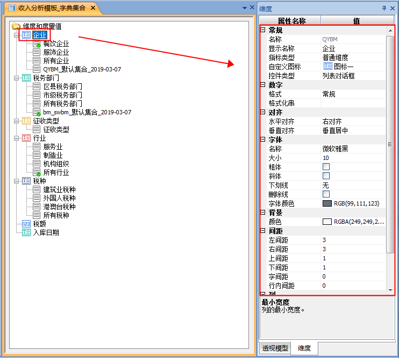Image resolution: width=399 pixels, height=358 pixels.
Task: Click the 行业 red dimension icon
Action: 26,138
